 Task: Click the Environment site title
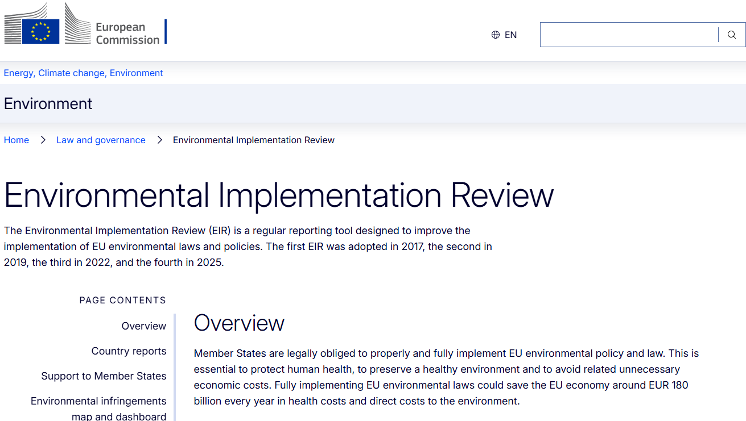(48, 103)
